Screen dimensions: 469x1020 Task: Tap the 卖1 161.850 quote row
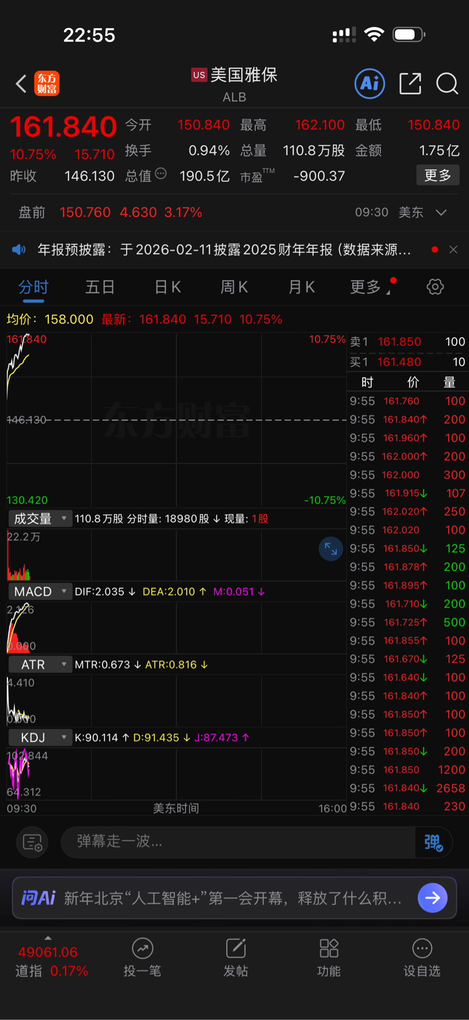(407, 342)
